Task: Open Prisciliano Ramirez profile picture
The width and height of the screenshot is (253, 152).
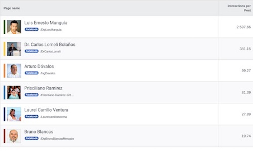Action: tap(14, 92)
